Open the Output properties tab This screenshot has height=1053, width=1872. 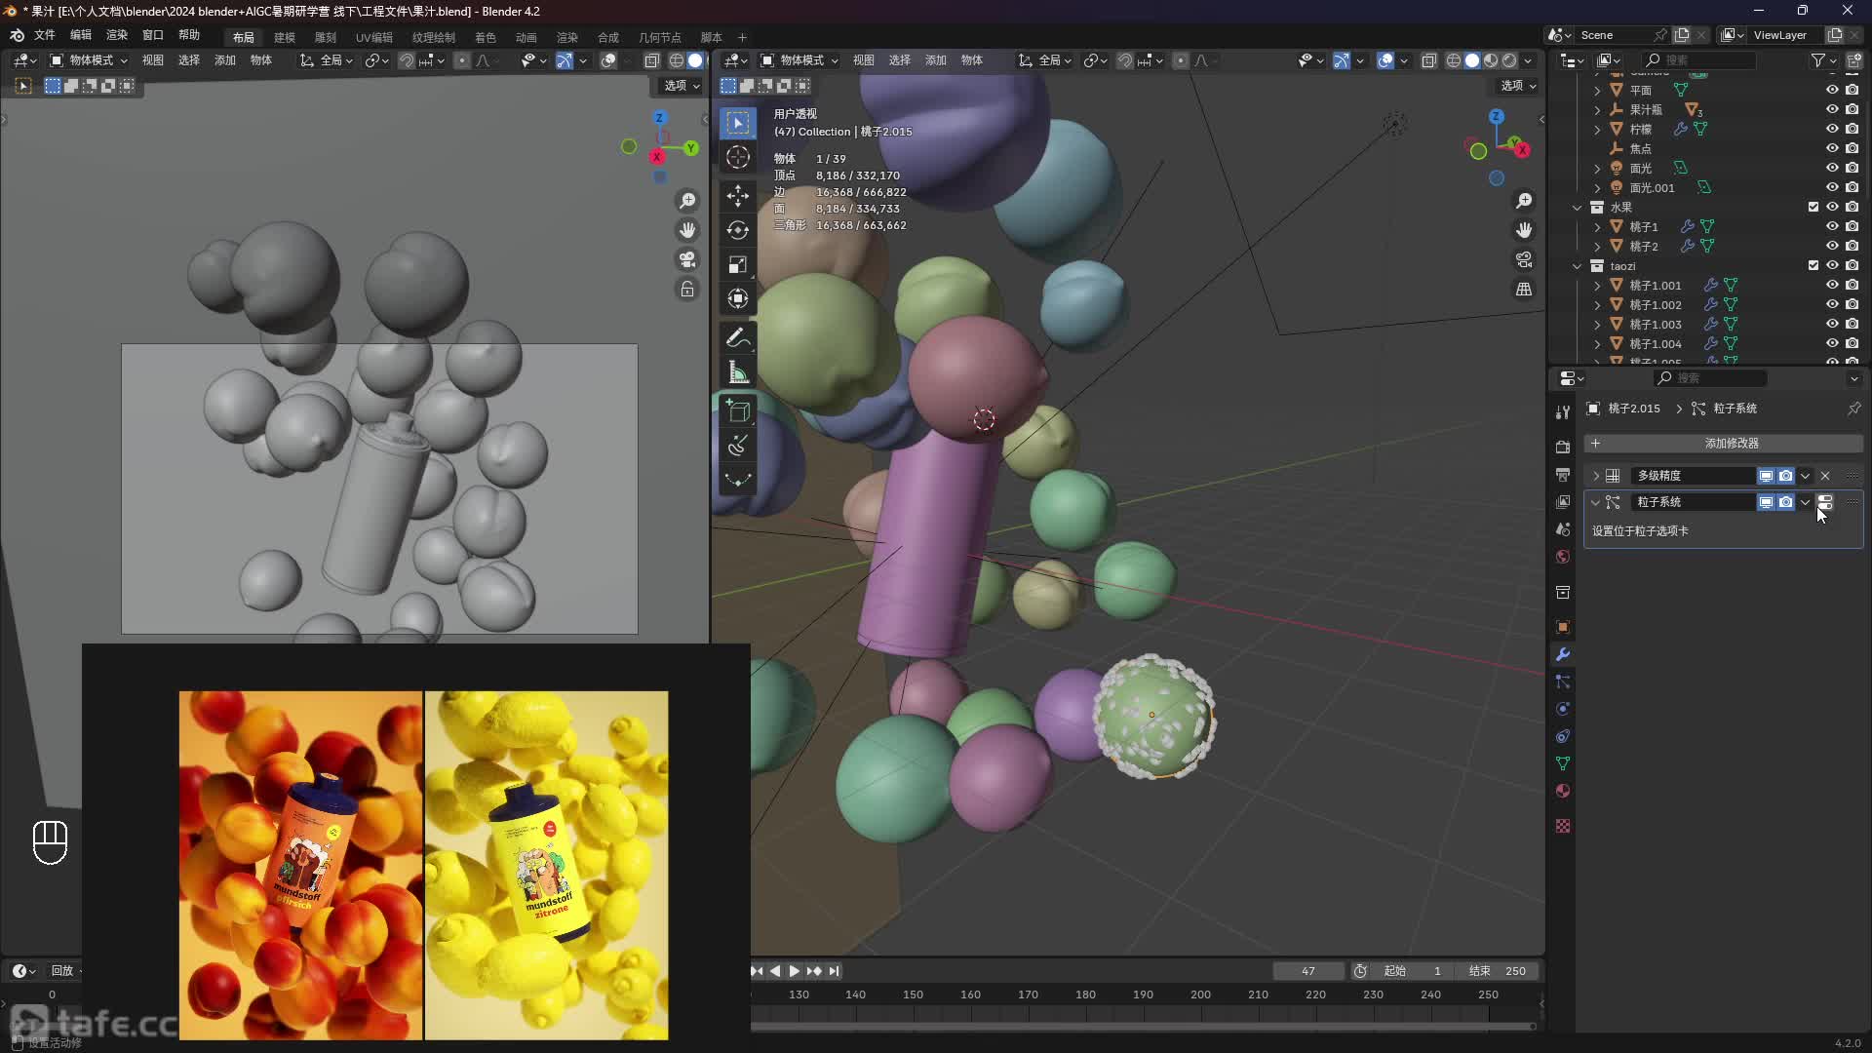[x=1563, y=474]
